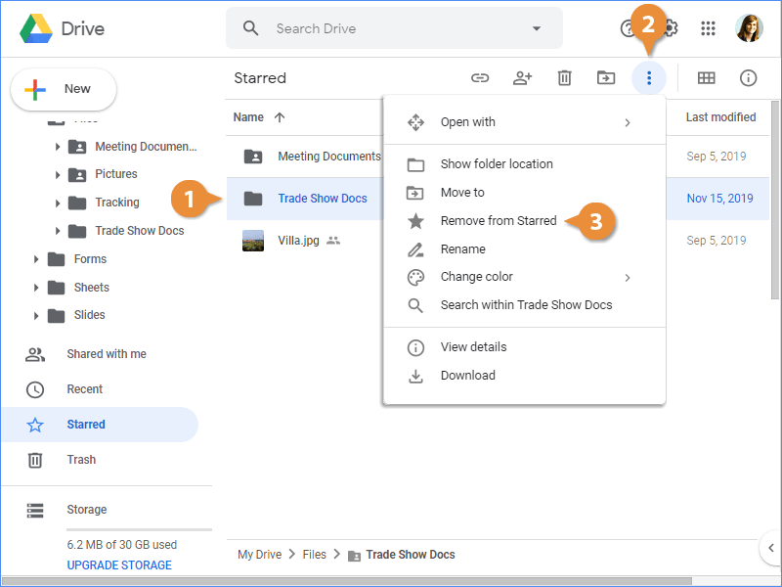Screen dimensions: 782x587
Task: Open the More actions three-dot menu
Action: pyautogui.click(x=649, y=78)
